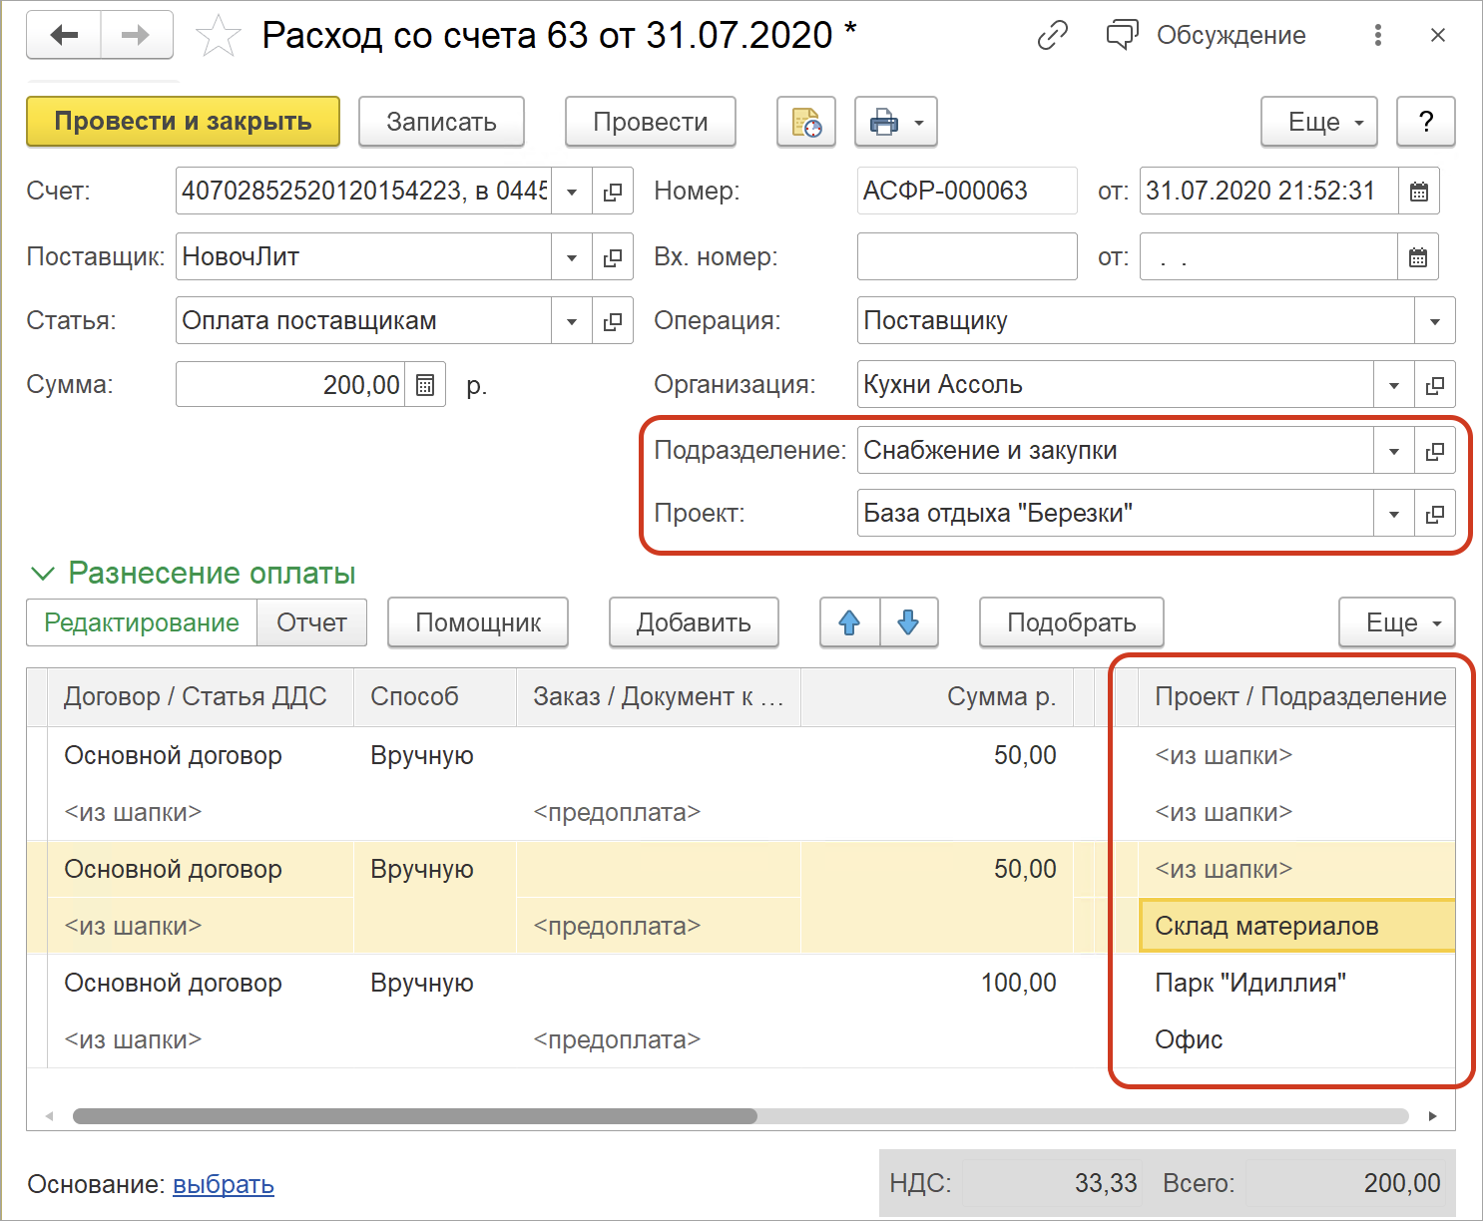The image size is (1483, 1221).
Task: Click the Подобрать button
Action: [1071, 623]
